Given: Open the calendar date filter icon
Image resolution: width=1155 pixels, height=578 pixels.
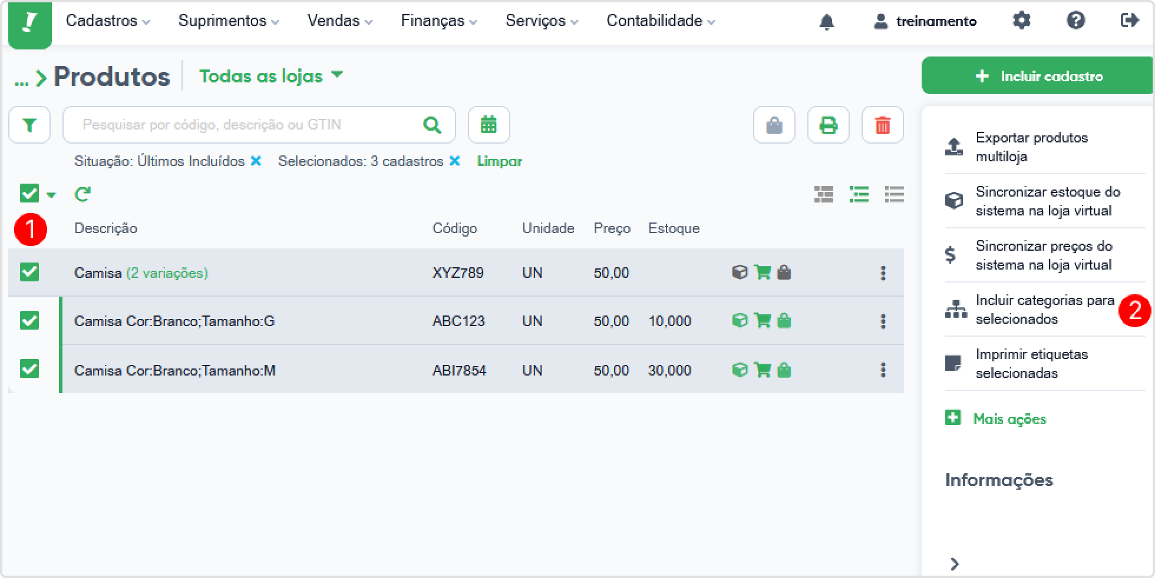Looking at the screenshot, I should [x=489, y=125].
